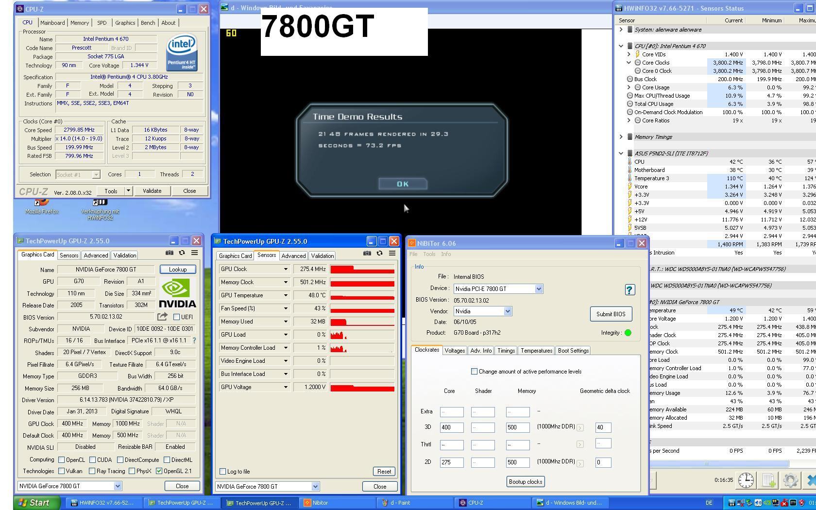Open the GPU Temperature sensor dropdown
Viewport: 816px width, 510px height.
click(286, 295)
